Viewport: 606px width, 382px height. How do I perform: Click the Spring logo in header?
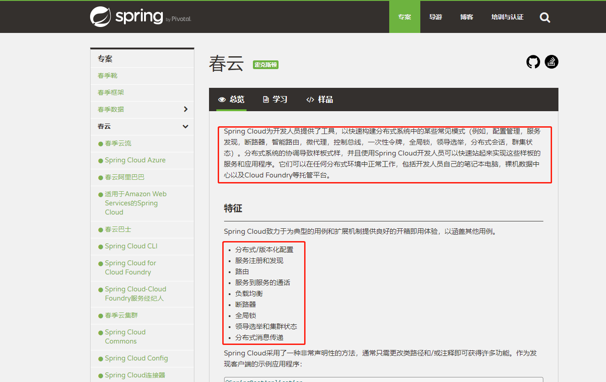140,16
